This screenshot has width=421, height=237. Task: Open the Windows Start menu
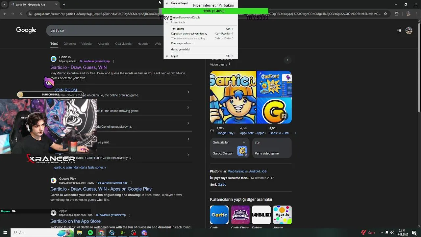(5, 233)
